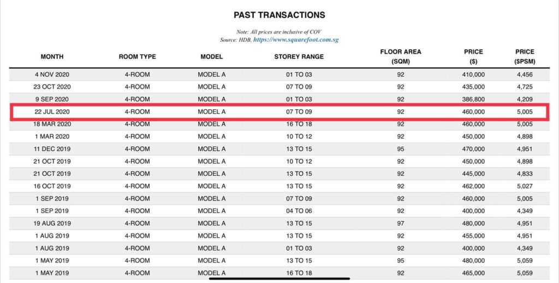Tap the home indicator bar at bottom
The height and width of the screenshot is (283, 559).
279,278
